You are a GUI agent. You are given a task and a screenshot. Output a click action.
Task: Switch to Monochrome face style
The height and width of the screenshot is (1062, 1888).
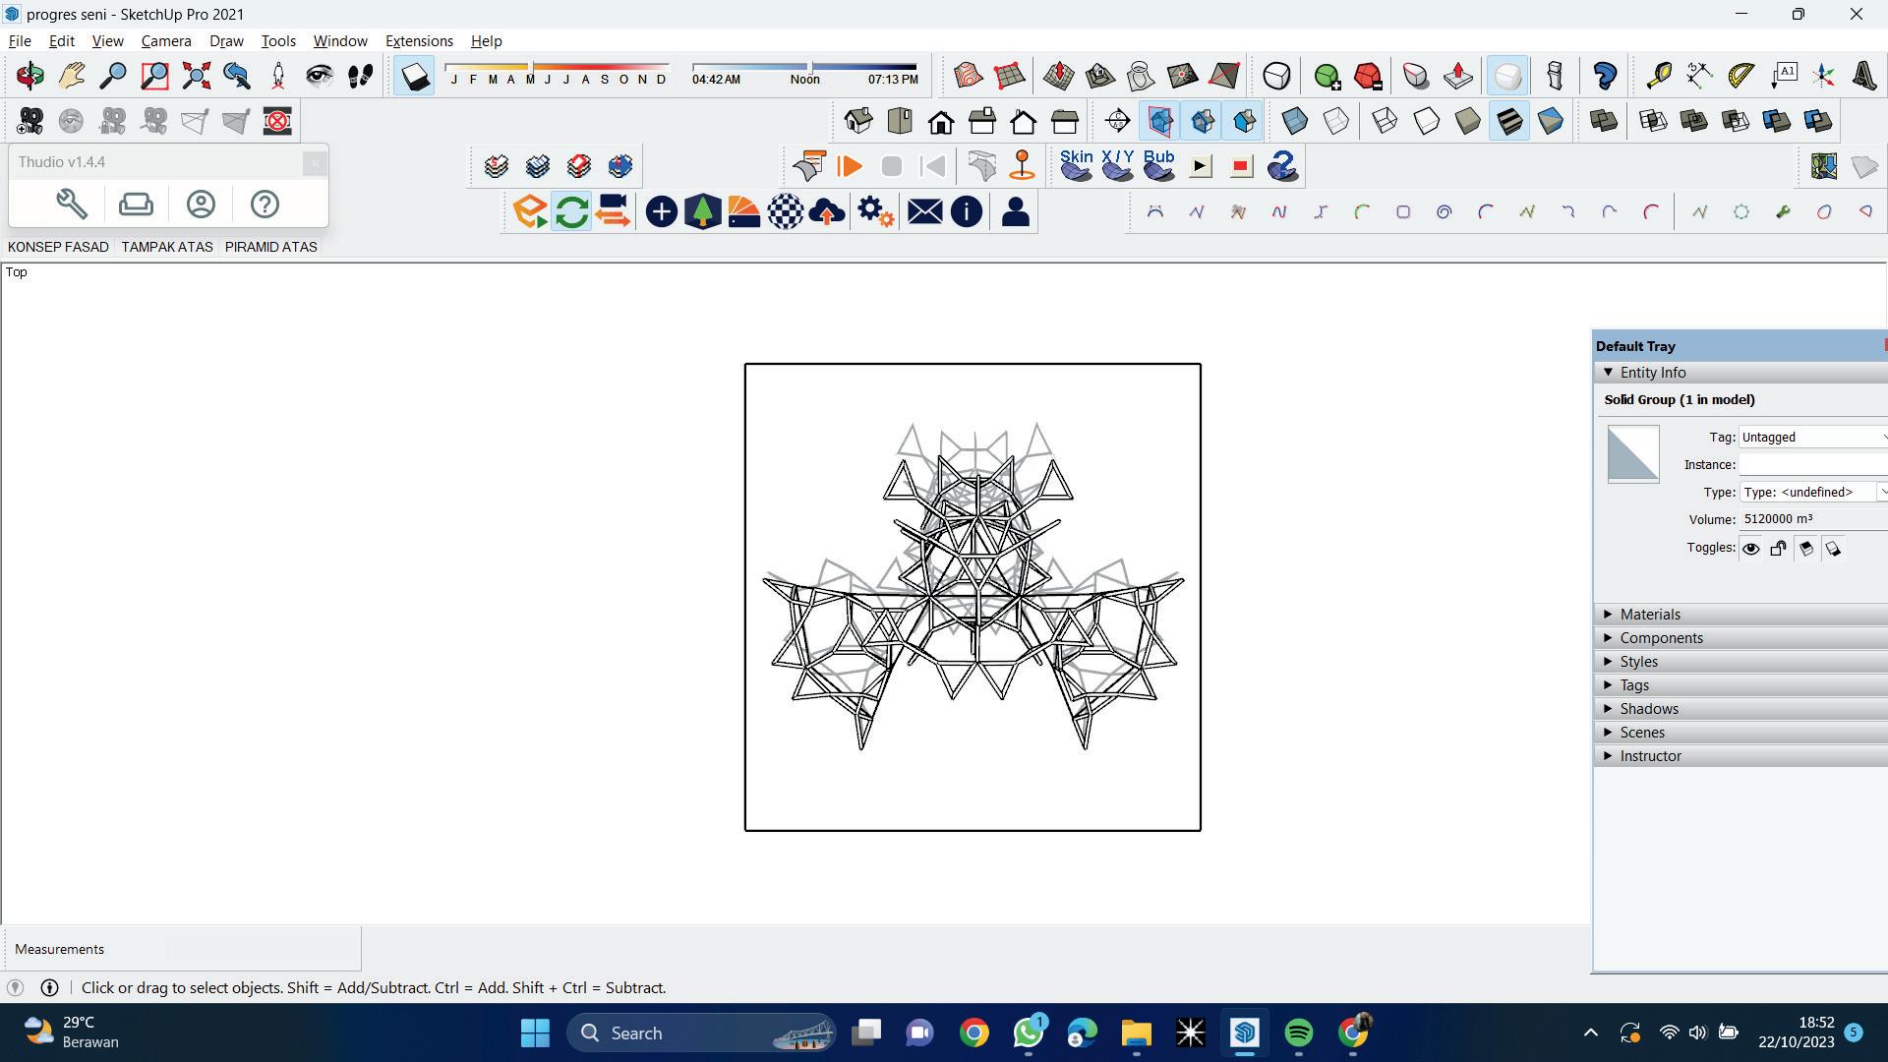pyautogui.click(x=1550, y=121)
